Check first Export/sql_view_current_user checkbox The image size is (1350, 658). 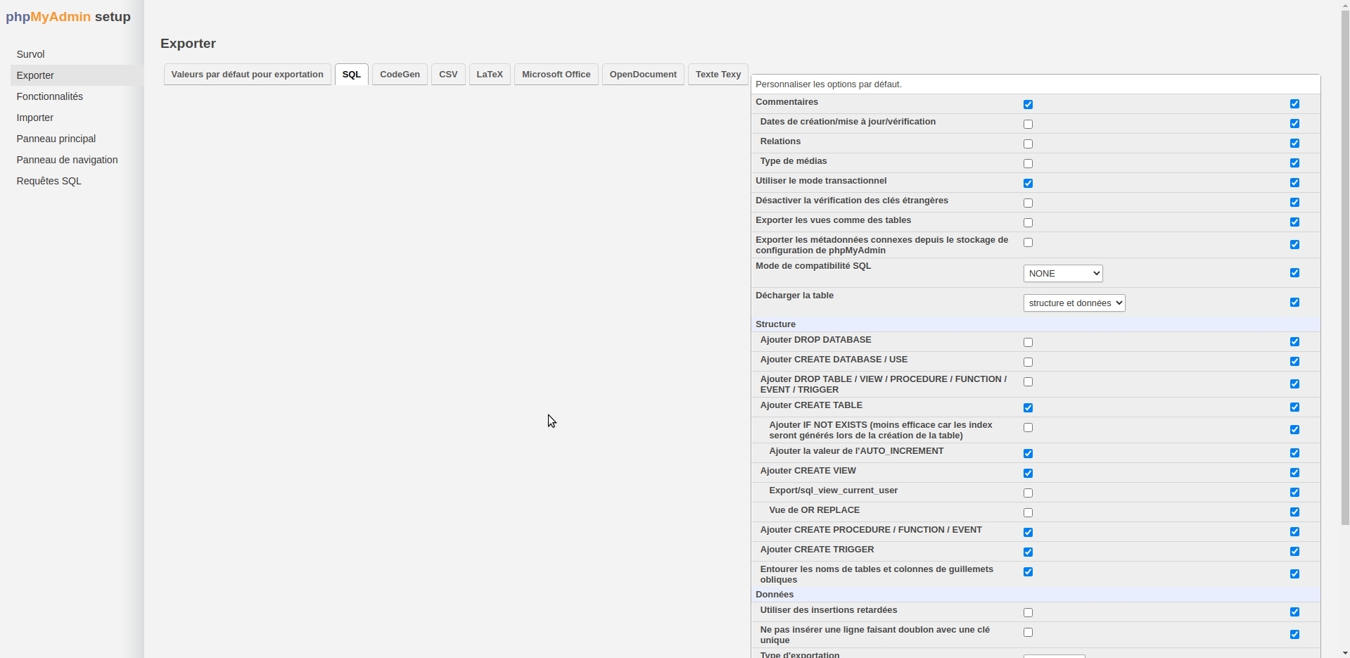[x=1028, y=493]
